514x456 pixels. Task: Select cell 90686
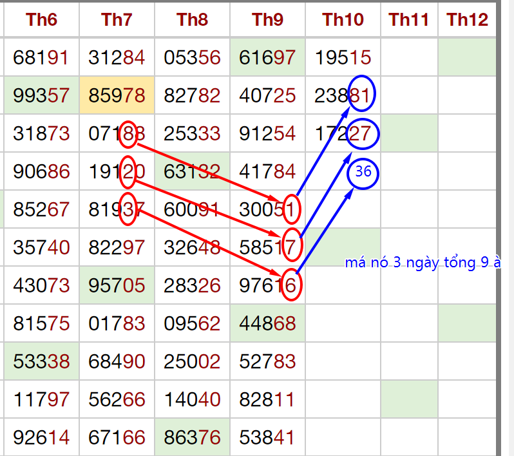coord(41,171)
